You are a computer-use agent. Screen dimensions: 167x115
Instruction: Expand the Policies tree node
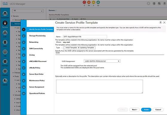[13, 72]
